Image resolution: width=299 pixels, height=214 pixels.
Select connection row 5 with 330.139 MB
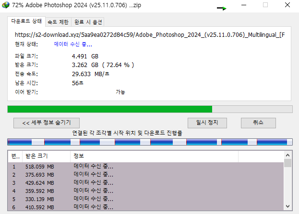coord(146,199)
